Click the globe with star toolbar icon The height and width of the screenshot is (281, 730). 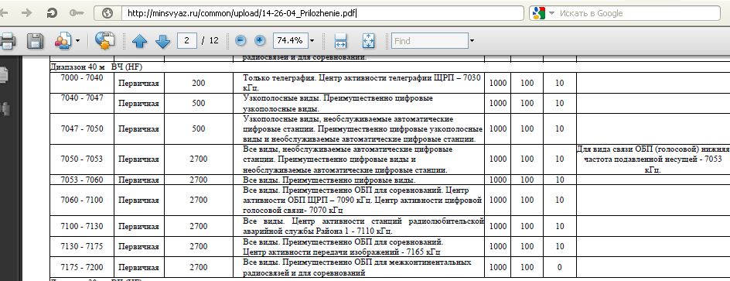105,40
